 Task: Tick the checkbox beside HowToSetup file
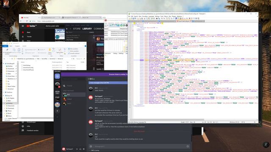[22, 65]
